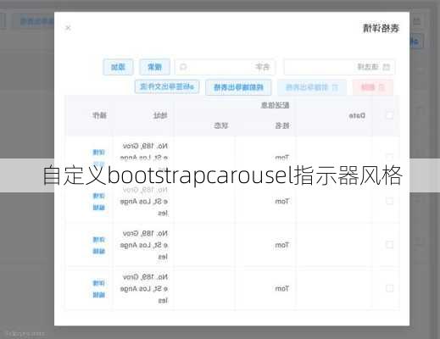Click the 搜索 button

[155, 67]
